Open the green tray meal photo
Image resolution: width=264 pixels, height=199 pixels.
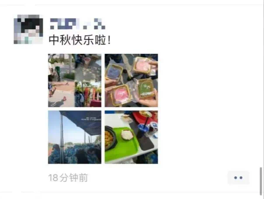click(131, 137)
